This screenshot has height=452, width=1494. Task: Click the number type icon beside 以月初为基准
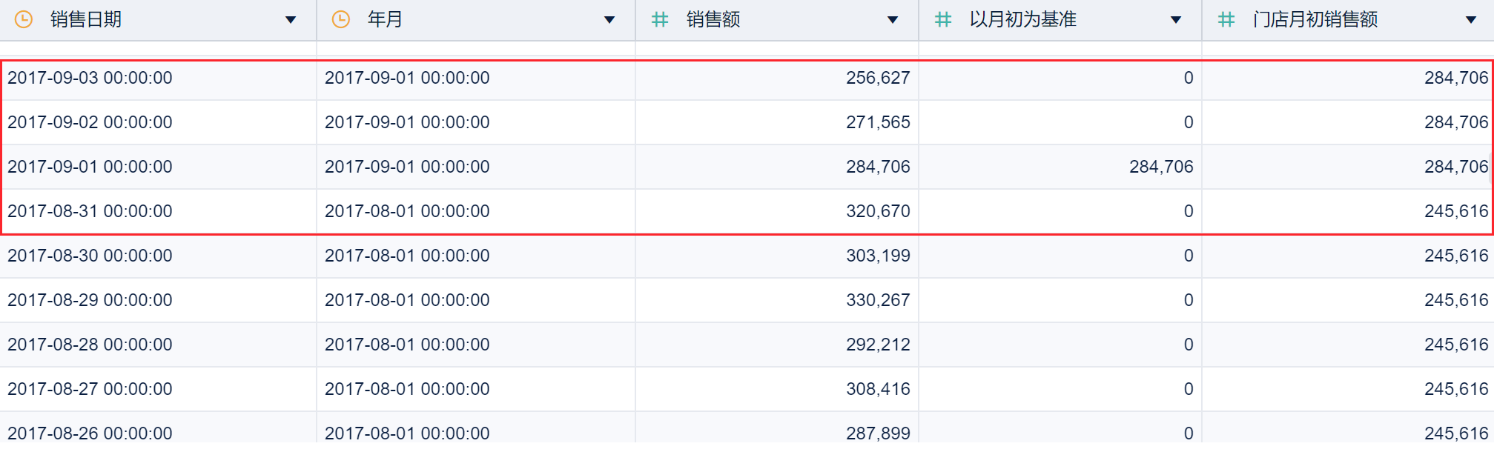coord(942,19)
